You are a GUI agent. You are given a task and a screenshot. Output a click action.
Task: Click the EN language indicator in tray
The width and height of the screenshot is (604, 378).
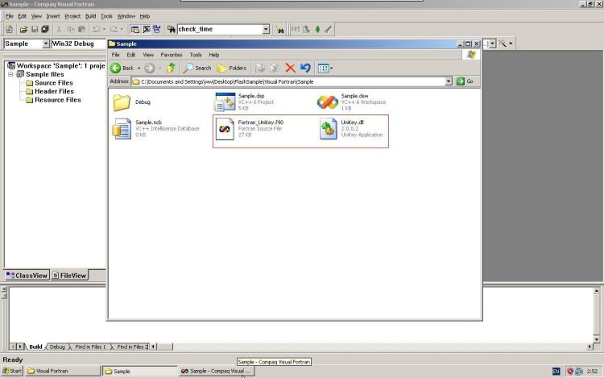[556, 372]
